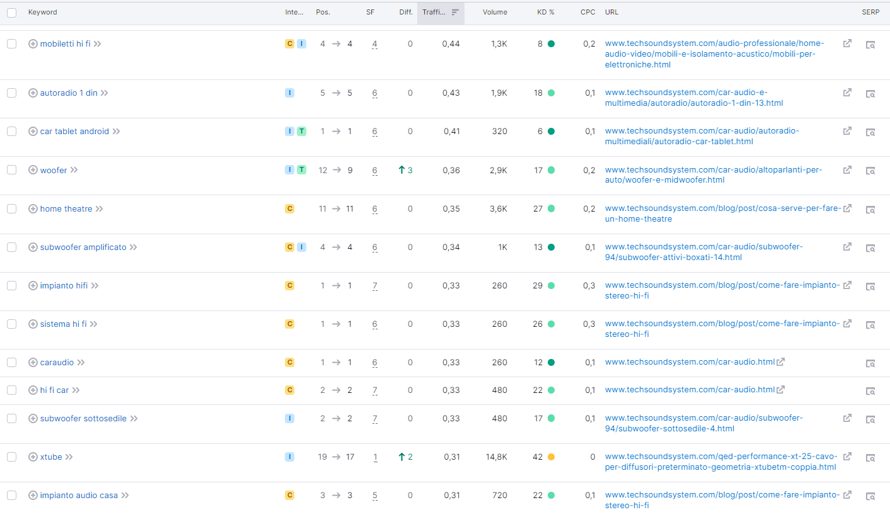This screenshot has width=890, height=517.
Task: Expand details arrows next to home theatre
Action: coord(100,209)
